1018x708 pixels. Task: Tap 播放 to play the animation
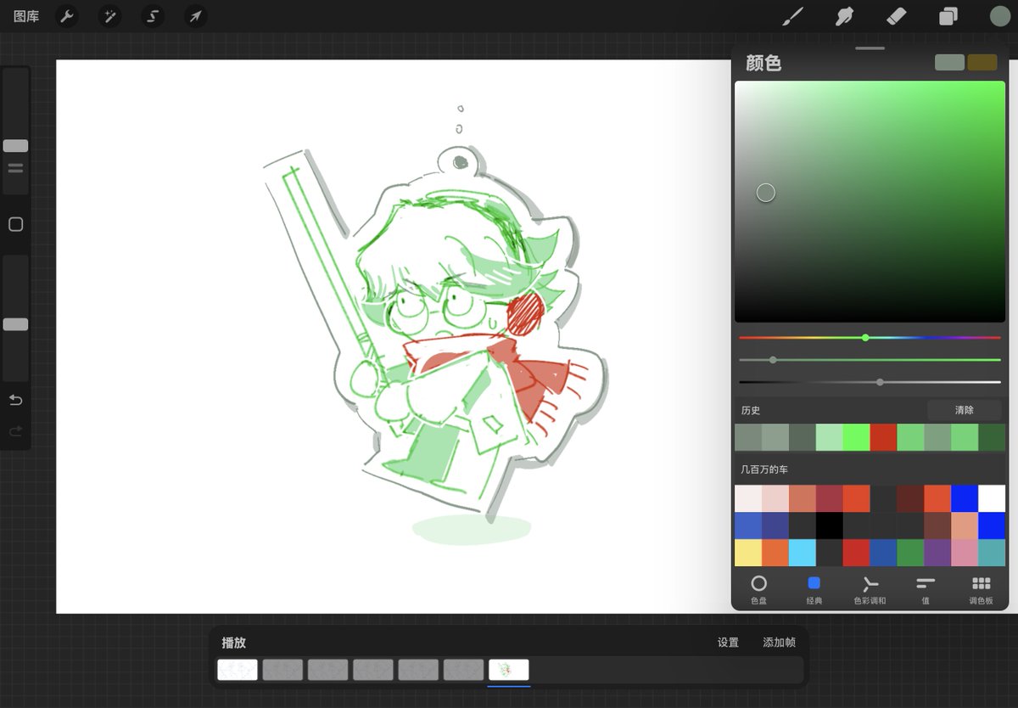234,643
